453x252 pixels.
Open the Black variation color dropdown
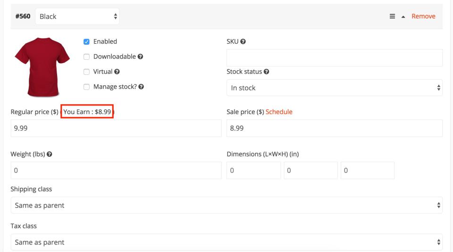click(x=77, y=16)
